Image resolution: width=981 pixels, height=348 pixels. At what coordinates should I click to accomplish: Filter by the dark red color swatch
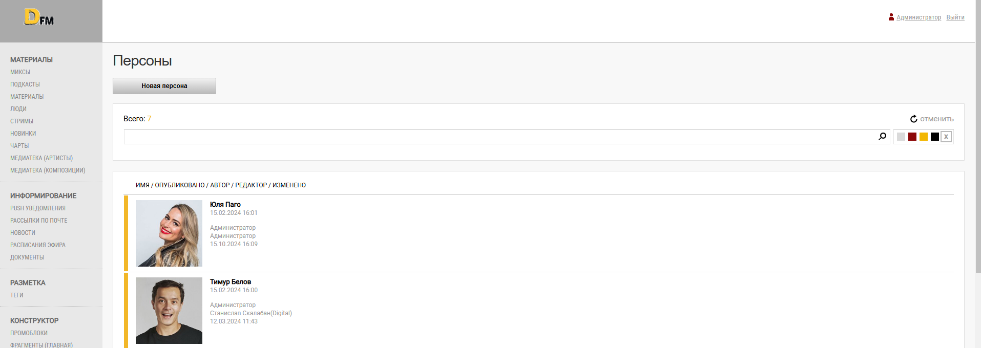[912, 137]
